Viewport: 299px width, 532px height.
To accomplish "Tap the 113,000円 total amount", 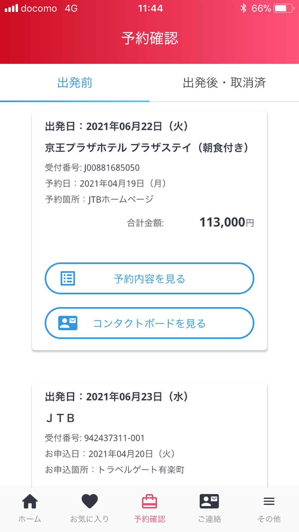I will 226,222.
